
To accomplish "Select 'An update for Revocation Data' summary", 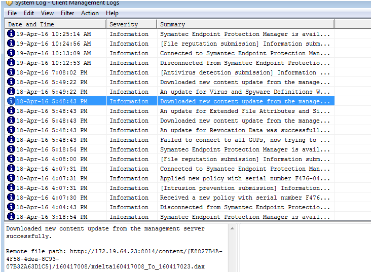I will [245, 130].
